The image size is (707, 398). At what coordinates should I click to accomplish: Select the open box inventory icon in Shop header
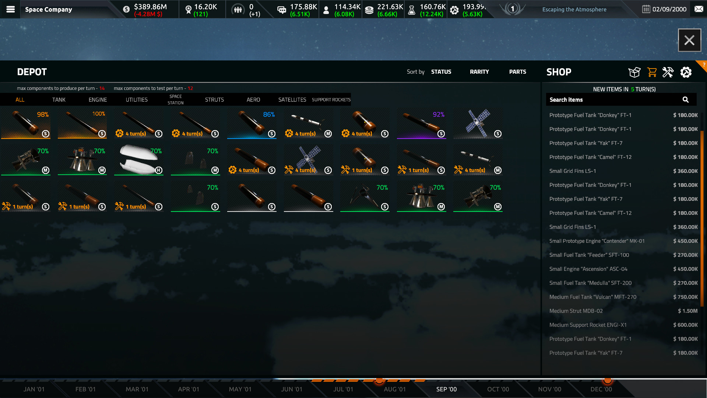[634, 72]
